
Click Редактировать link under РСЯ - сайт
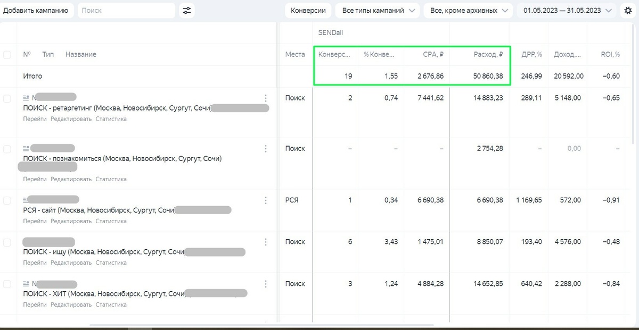pyautogui.click(x=71, y=221)
